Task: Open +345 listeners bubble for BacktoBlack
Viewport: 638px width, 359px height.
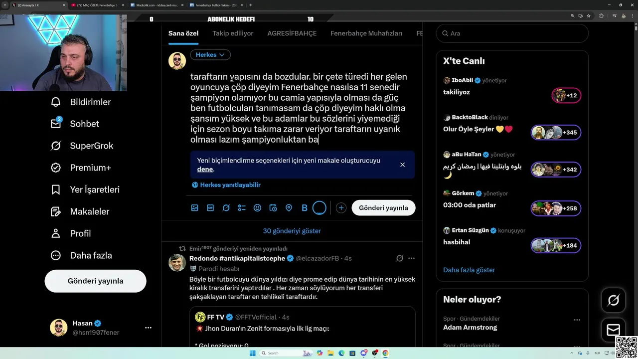Action: [556, 133]
